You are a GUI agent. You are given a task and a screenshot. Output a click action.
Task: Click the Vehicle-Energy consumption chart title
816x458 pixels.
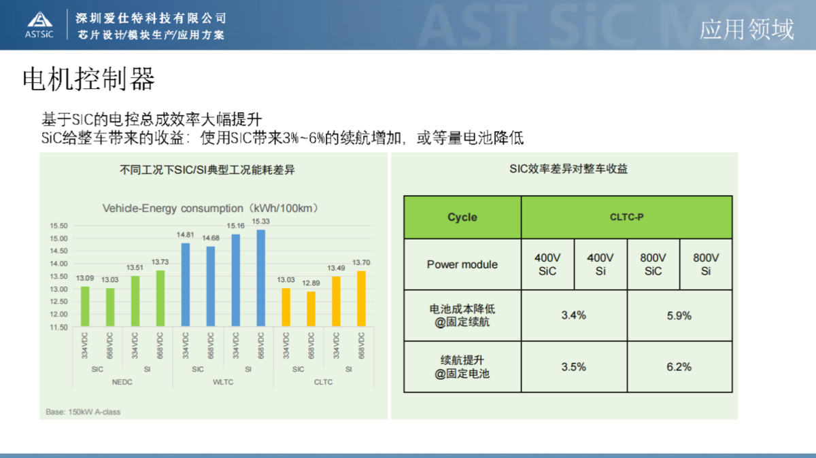[x=210, y=208]
